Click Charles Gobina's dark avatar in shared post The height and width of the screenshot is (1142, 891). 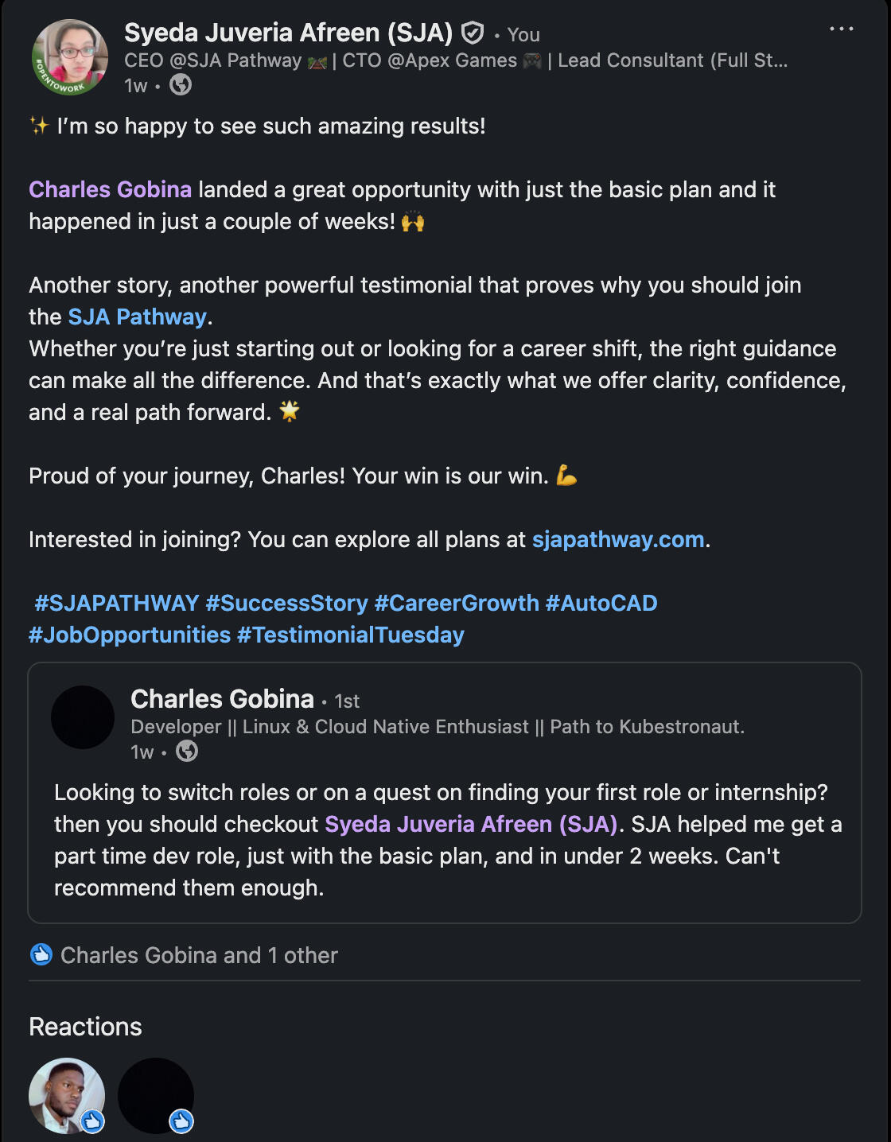[x=83, y=717]
